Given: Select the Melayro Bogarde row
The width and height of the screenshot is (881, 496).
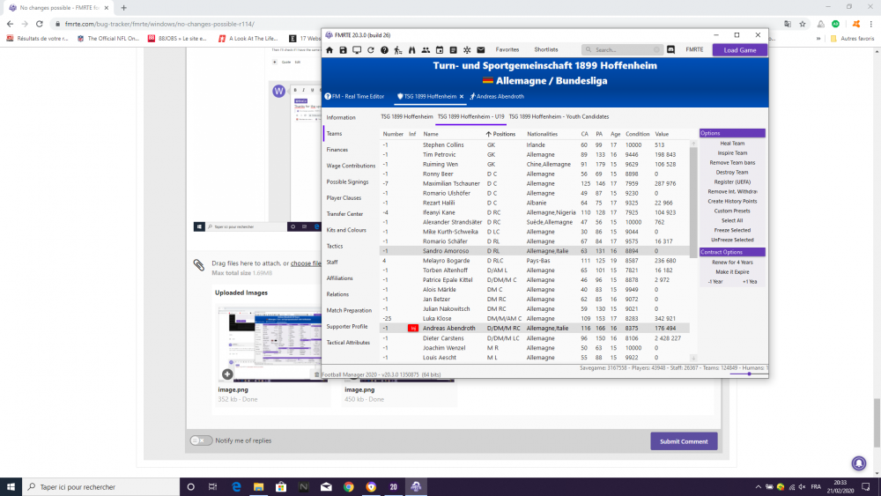Looking at the screenshot, I should [535, 261].
